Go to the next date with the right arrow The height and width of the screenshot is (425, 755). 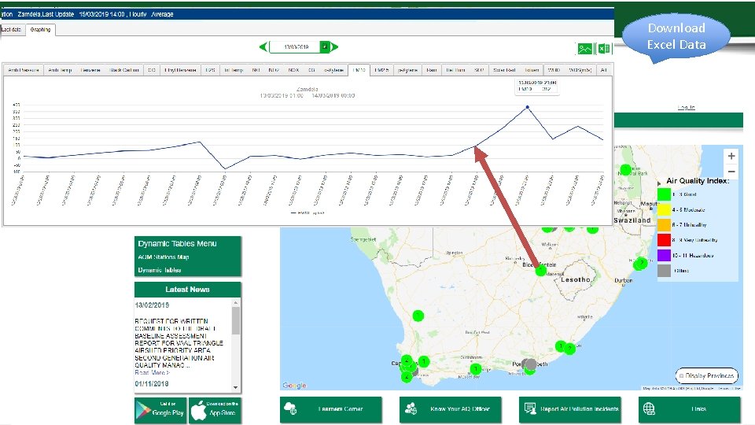[x=335, y=46]
